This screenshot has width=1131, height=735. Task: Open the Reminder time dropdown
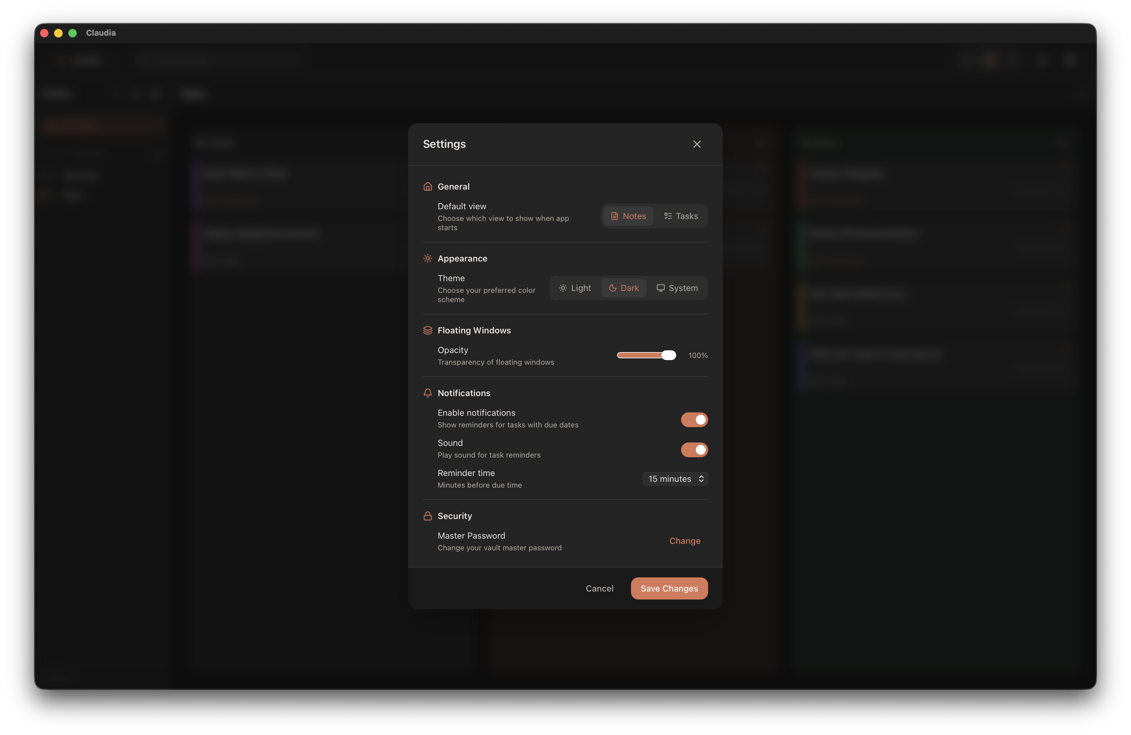coord(675,479)
